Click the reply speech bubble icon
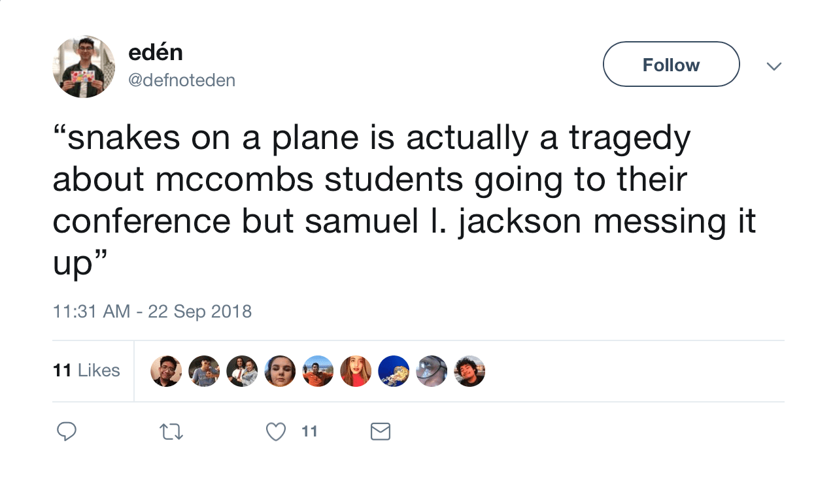 (67, 431)
